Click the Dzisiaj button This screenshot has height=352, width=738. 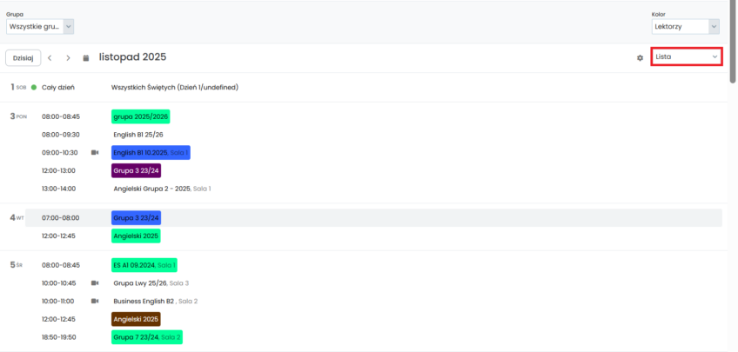point(23,57)
